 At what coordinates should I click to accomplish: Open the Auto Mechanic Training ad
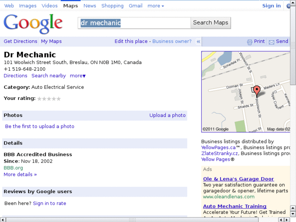(x=235, y=206)
